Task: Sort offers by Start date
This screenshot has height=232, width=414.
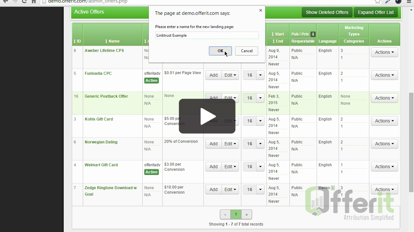Action: 278,34
